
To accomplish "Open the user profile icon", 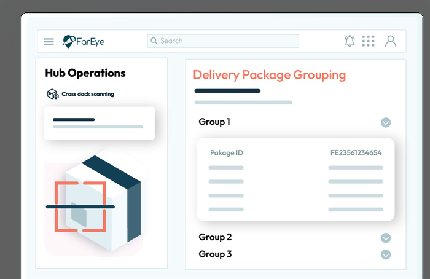I will tap(390, 41).
